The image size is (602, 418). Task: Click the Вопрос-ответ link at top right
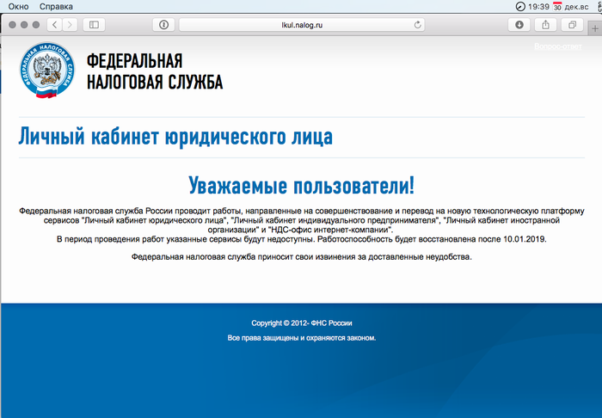(558, 46)
